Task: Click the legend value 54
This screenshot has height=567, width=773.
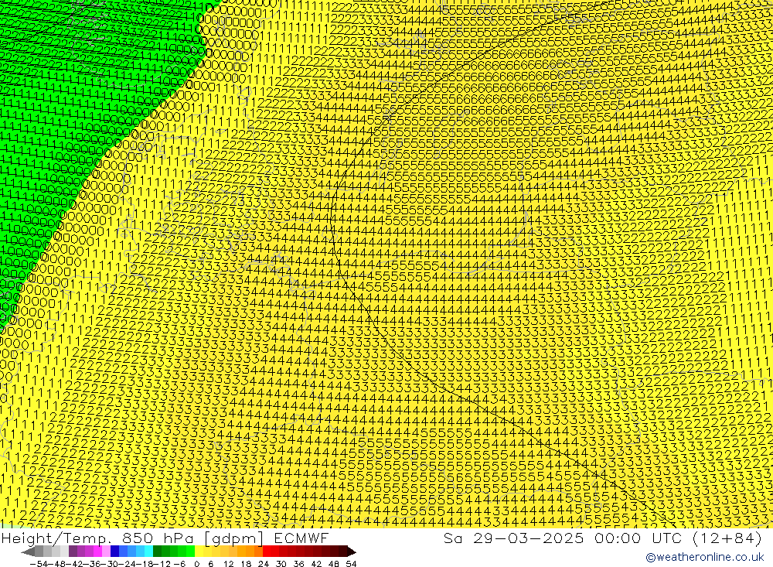Action: coord(351,564)
